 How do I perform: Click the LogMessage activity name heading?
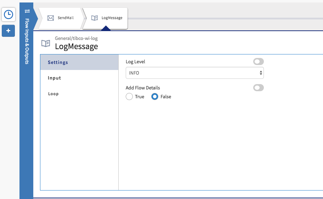pyautogui.click(x=76, y=46)
